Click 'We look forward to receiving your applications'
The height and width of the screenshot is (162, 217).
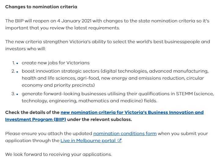[58, 154]
